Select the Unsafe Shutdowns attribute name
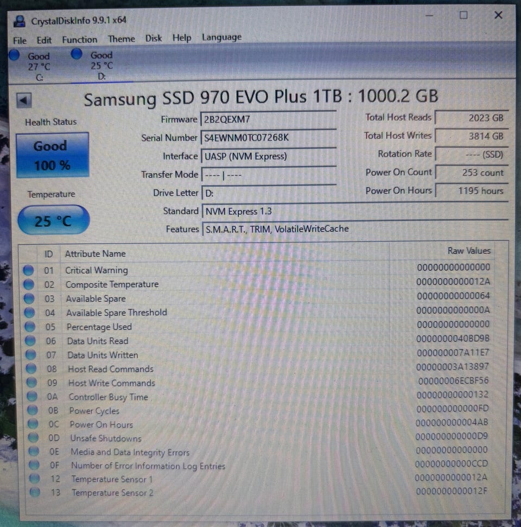The width and height of the screenshot is (521, 527). (x=105, y=439)
